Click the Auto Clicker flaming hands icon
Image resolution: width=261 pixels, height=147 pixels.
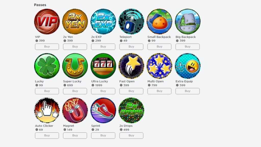pos(47,110)
